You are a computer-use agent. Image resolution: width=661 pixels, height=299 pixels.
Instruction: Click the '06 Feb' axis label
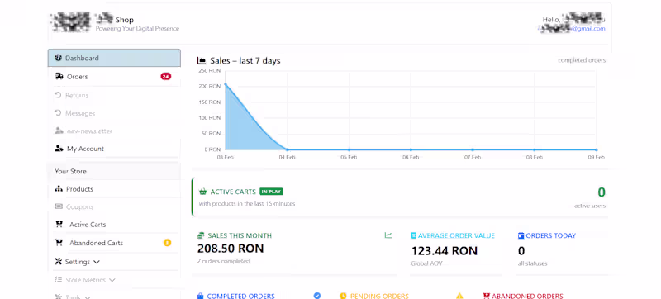(x=411, y=157)
